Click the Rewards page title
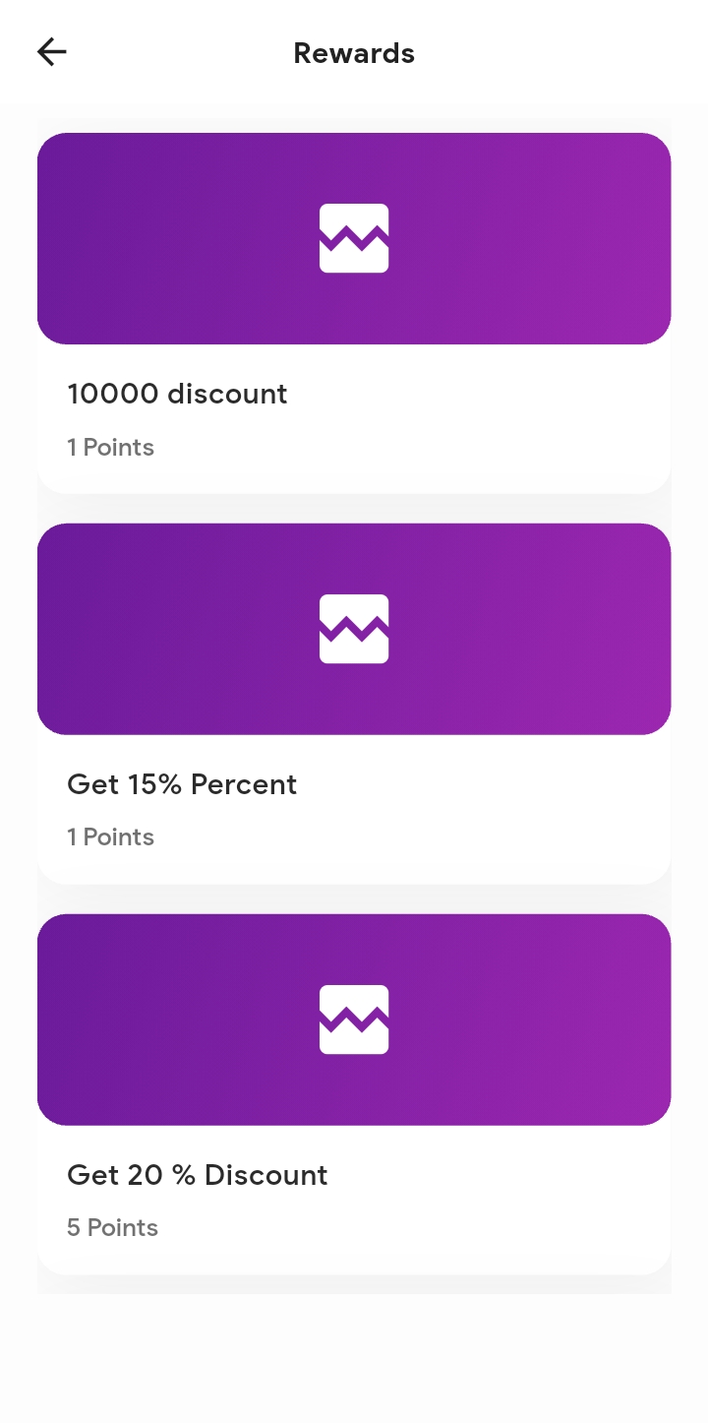Image resolution: width=708 pixels, height=1423 pixels. [x=354, y=53]
